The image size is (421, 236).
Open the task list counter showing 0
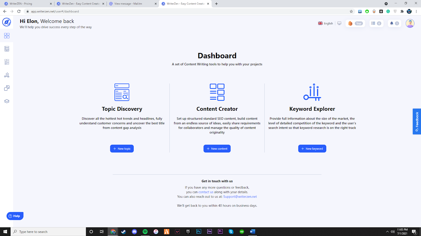tap(376, 23)
